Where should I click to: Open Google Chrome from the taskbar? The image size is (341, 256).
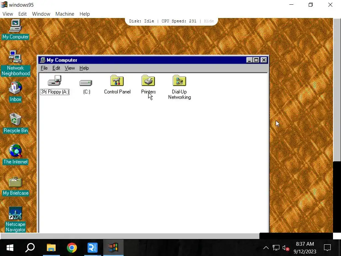[x=72, y=248]
